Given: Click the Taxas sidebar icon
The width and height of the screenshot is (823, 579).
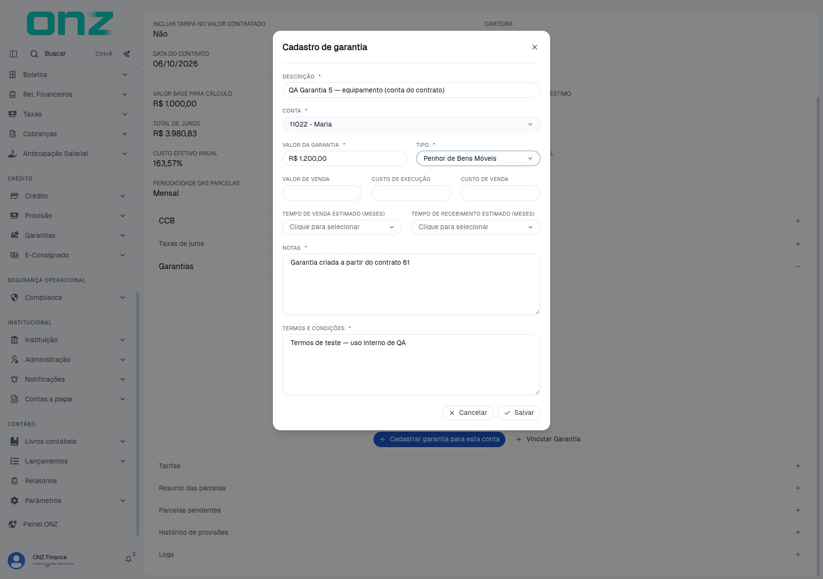Looking at the screenshot, I should pyautogui.click(x=13, y=114).
